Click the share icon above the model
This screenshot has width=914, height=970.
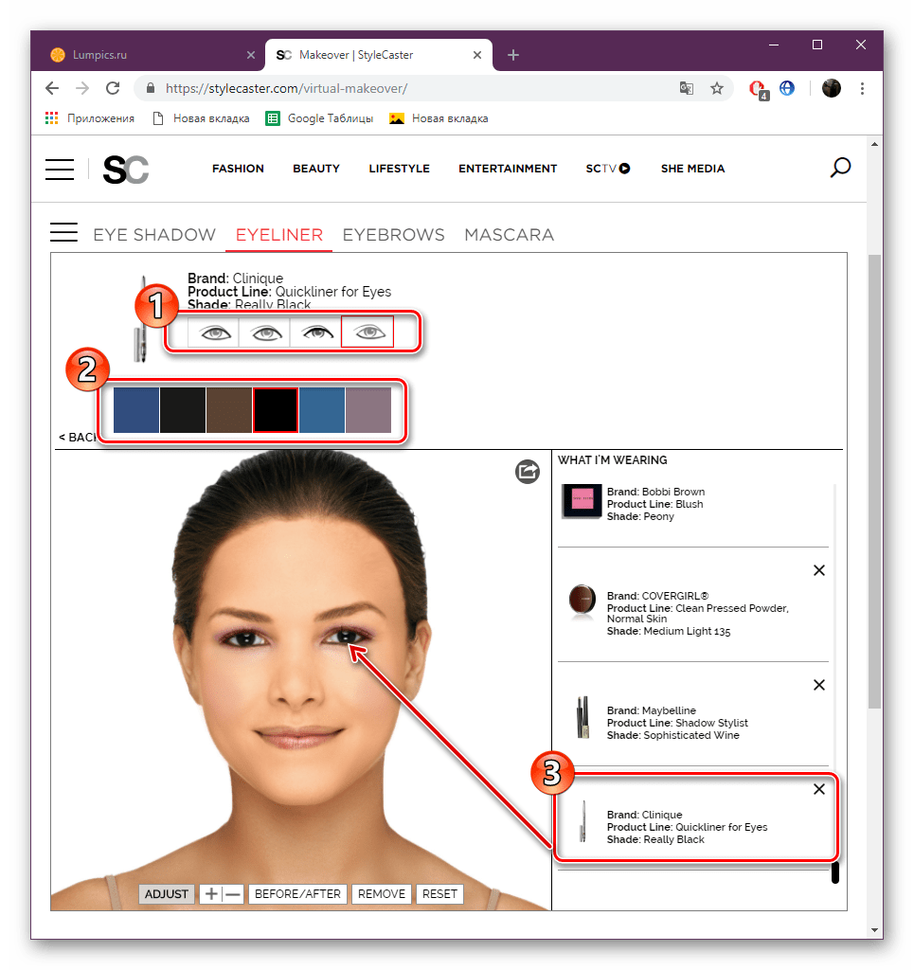[x=528, y=472]
